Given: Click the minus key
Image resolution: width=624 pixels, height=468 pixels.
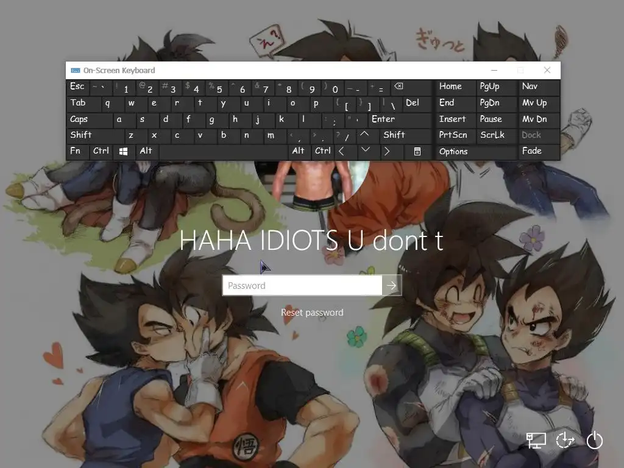Looking at the screenshot, I should coord(356,88).
